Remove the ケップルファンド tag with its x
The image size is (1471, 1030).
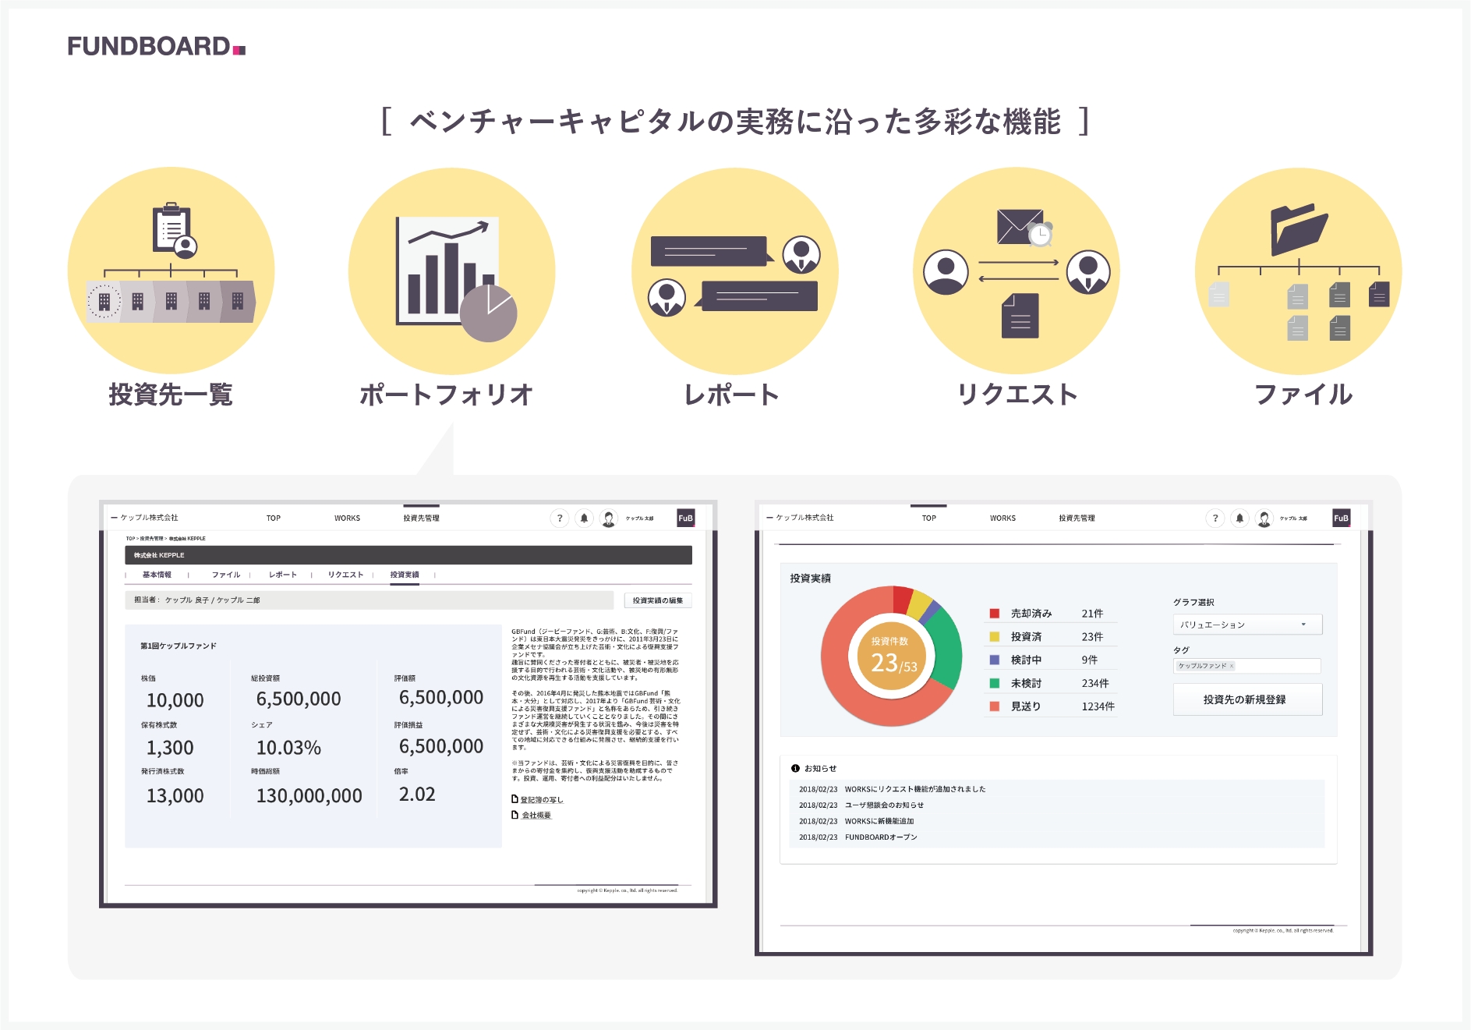[1232, 666]
